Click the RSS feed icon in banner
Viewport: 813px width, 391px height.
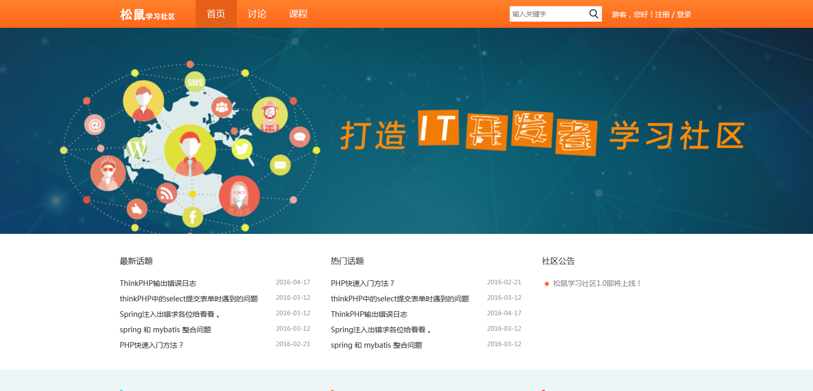[166, 193]
